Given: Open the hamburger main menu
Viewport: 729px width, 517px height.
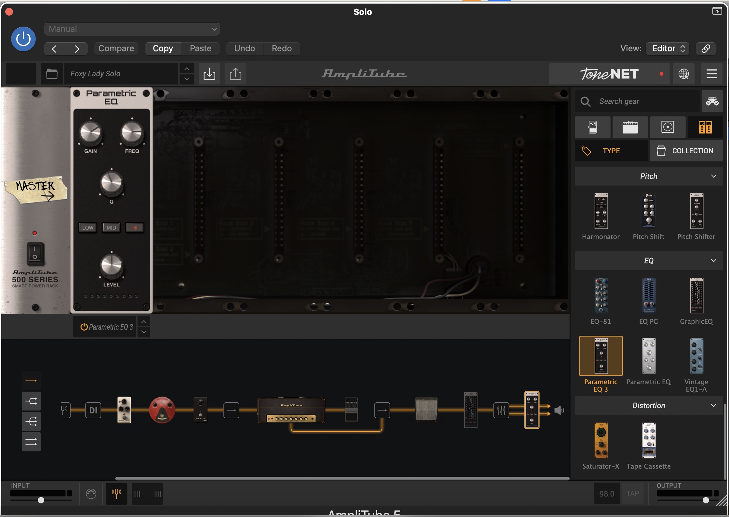Looking at the screenshot, I should pos(711,74).
